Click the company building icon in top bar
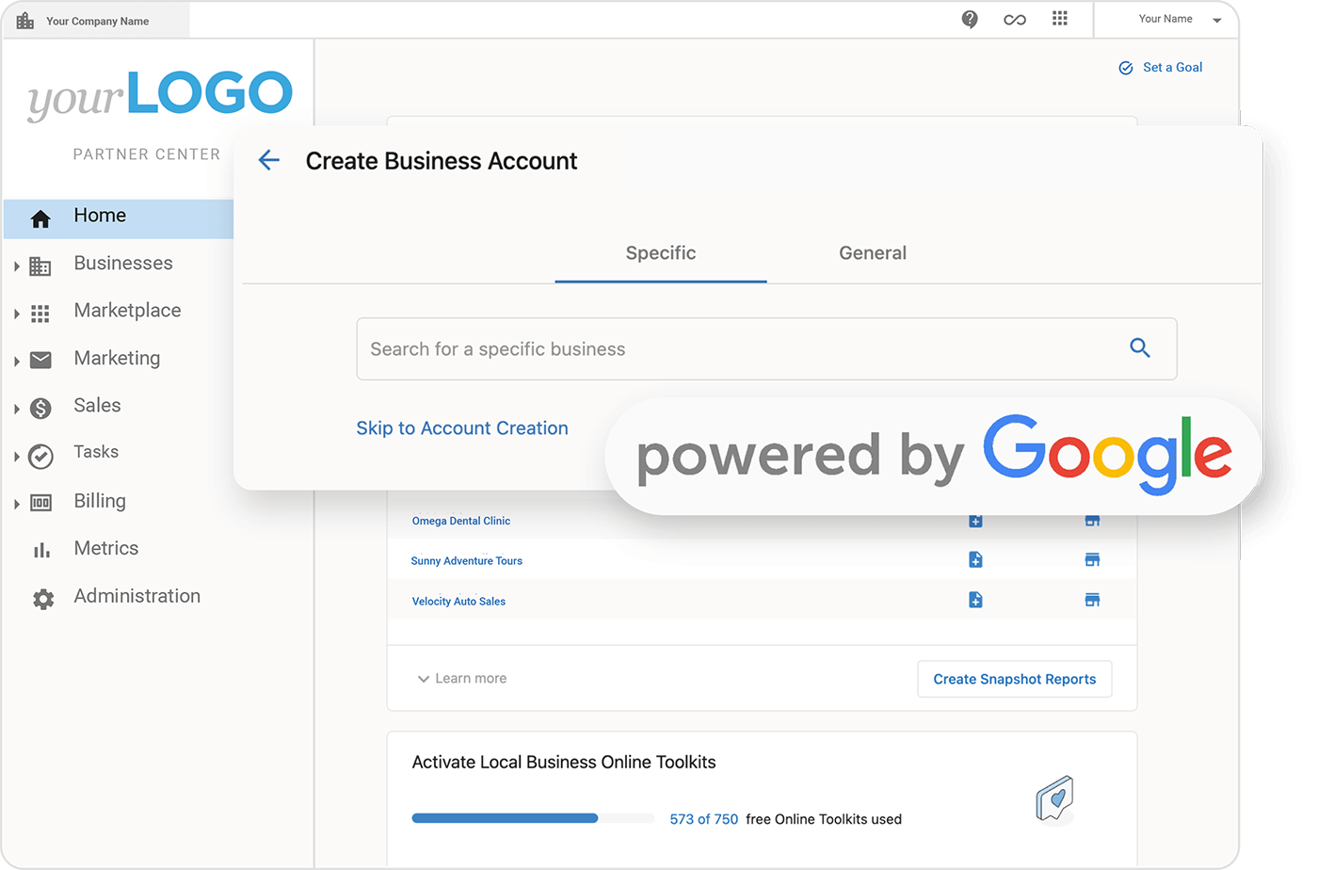Screen dimensions: 1318x870 point(25,21)
